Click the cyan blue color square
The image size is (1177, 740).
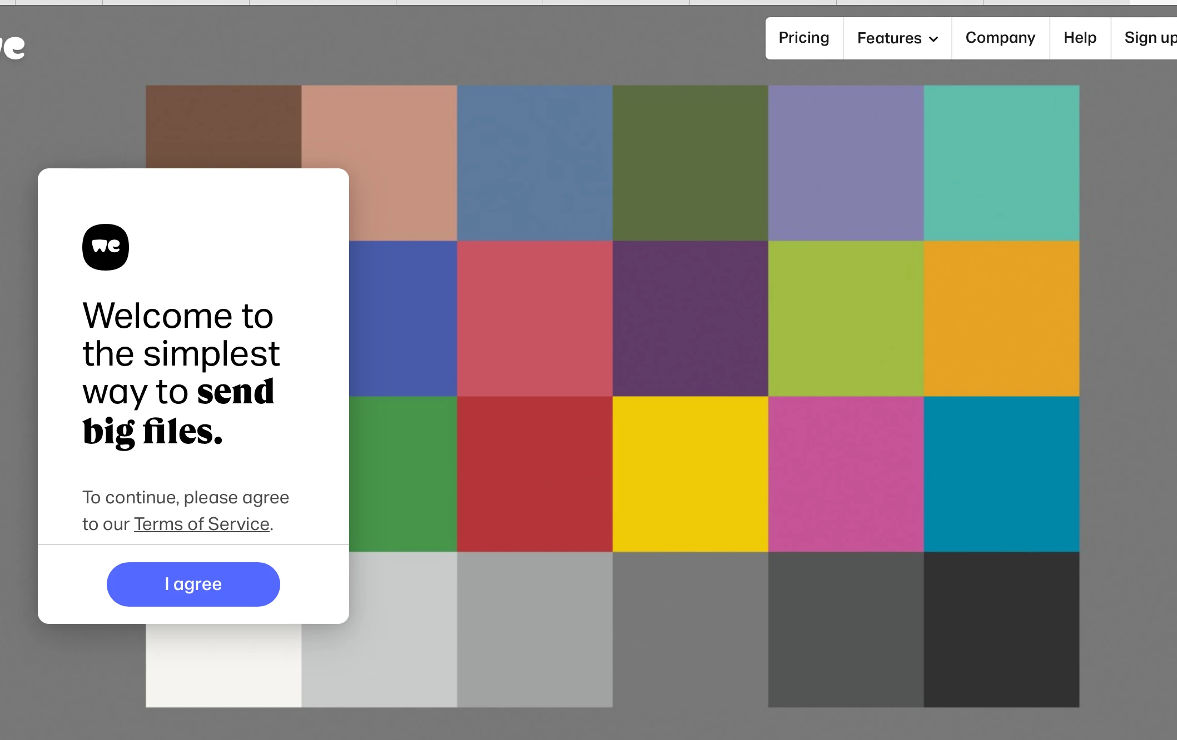click(x=1001, y=474)
